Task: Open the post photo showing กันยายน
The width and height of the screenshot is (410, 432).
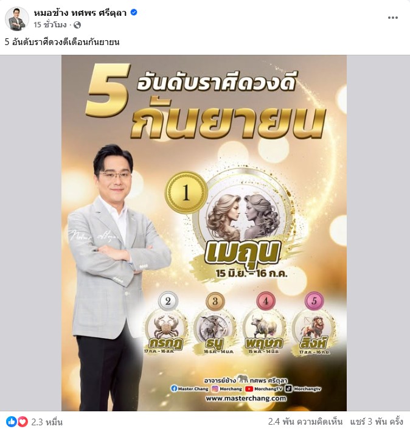Action: tap(204, 233)
